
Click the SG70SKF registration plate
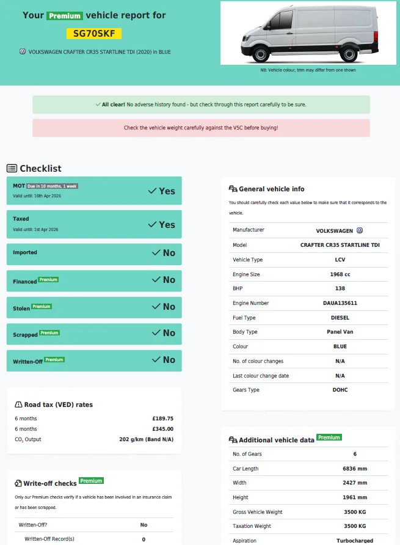[x=94, y=34]
